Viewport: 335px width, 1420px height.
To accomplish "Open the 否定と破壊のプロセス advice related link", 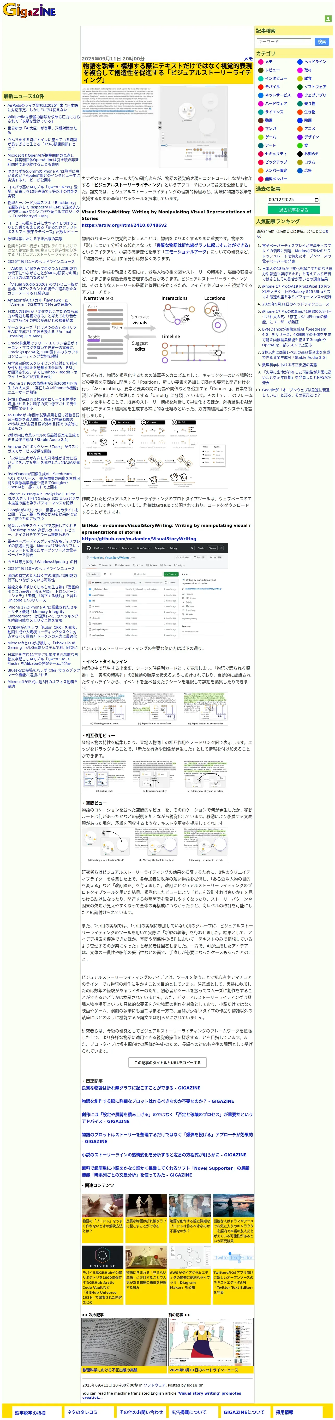I will pos(167,1118).
